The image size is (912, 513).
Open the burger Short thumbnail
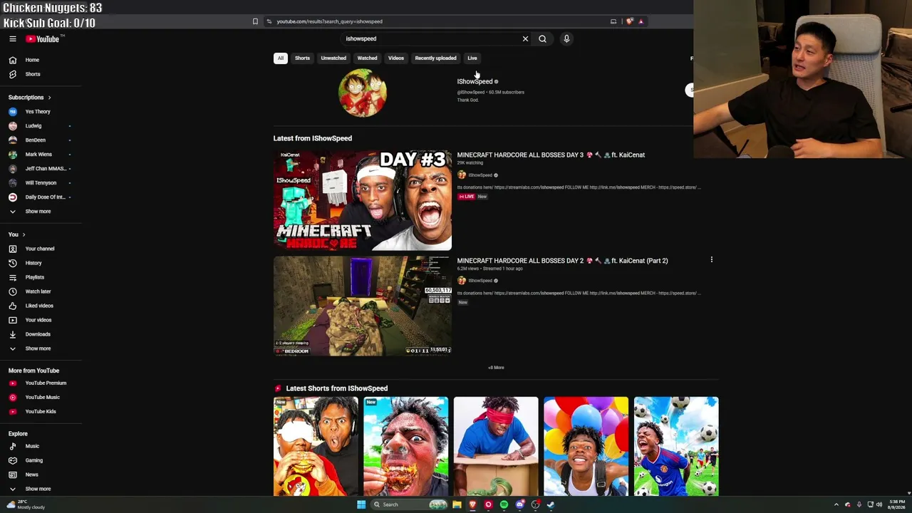click(316, 447)
